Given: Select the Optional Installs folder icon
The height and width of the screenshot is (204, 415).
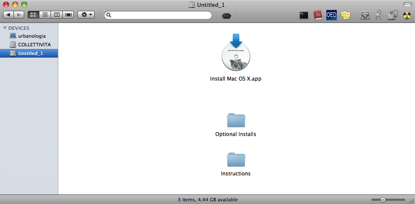Looking at the screenshot, I should point(236,120).
